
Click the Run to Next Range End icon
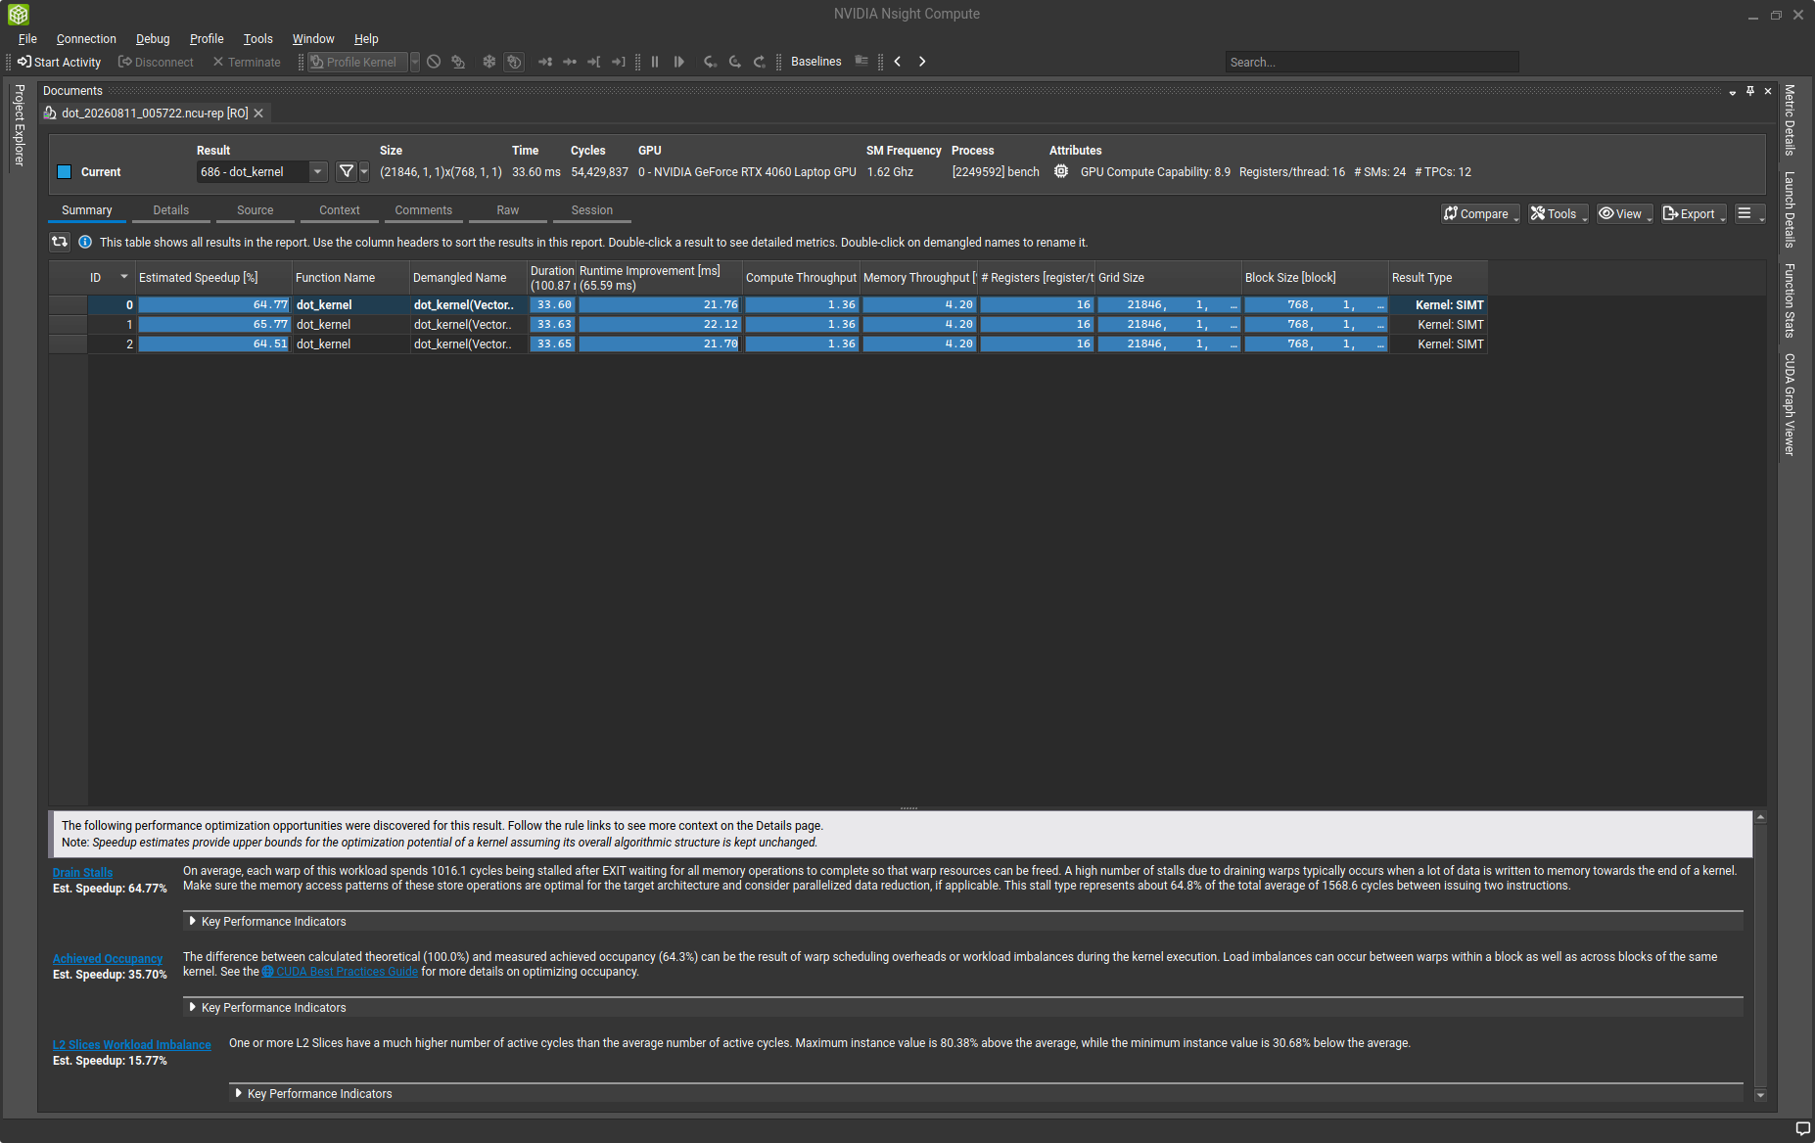click(618, 62)
